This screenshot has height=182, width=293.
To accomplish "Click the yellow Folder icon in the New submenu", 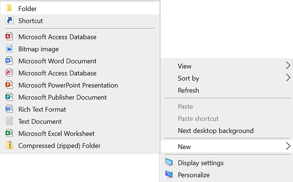I will (9, 8).
